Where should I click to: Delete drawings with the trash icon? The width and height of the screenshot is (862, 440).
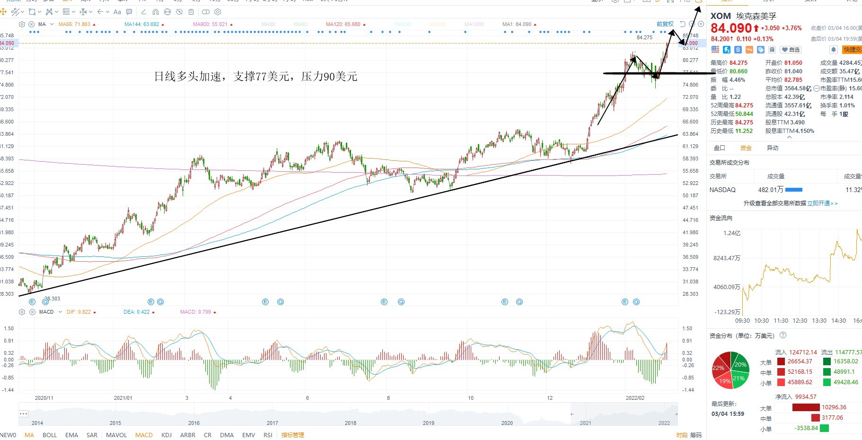[191, 11]
